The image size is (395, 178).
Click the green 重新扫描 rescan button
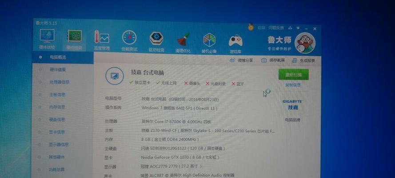(x=294, y=75)
